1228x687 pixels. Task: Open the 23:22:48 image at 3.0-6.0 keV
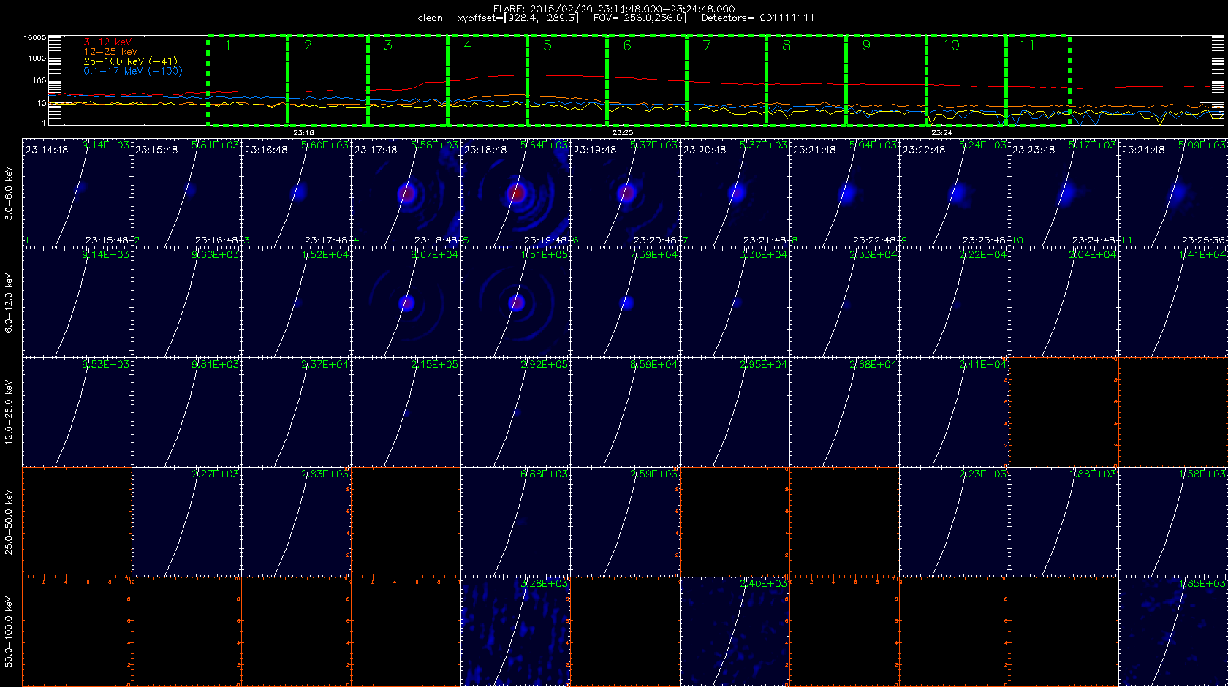[x=954, y=193]
